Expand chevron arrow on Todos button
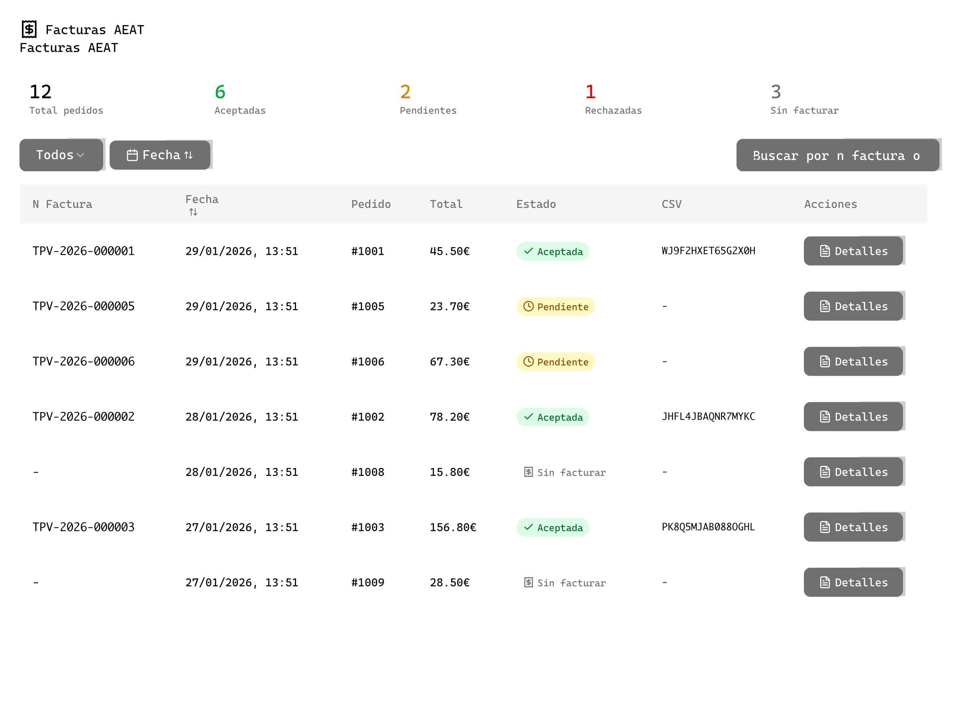 pyautogui.click(x=81, y=155)
